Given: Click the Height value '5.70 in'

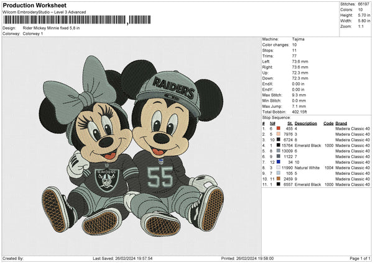Looking at the screenshot, I should (x=364, y=15).
